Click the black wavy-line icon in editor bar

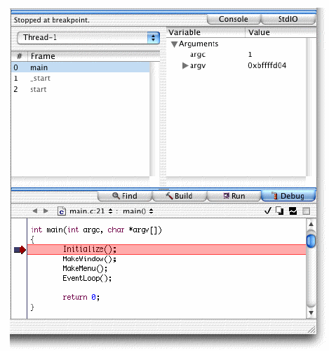pos(293,211)
